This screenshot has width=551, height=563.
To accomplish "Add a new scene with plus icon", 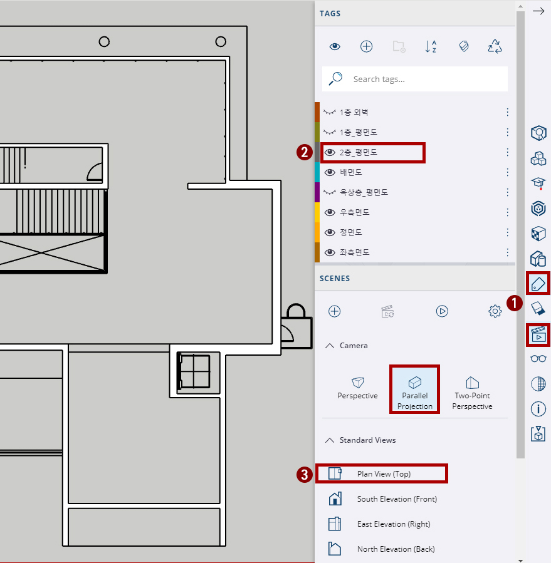I will 335,311.
